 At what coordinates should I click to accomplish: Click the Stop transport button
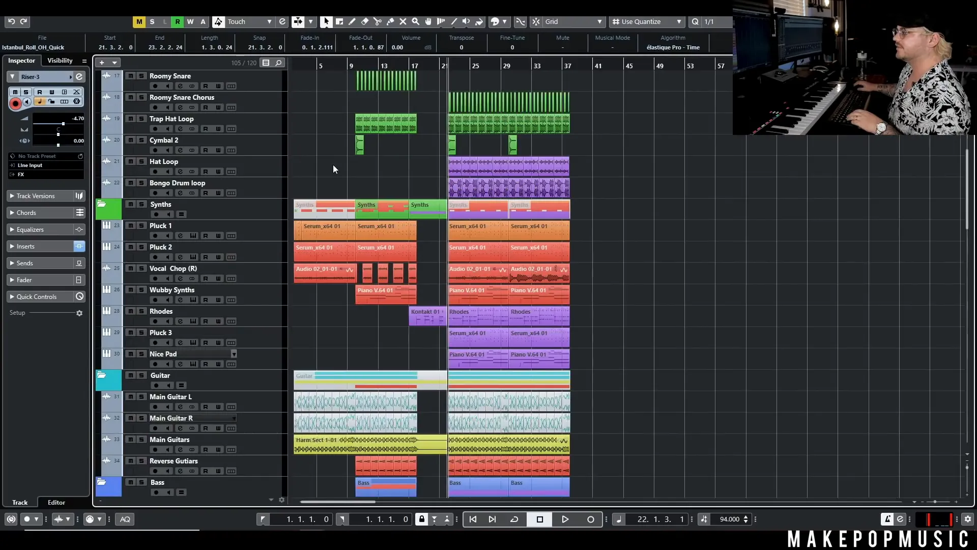pos(540,519)
